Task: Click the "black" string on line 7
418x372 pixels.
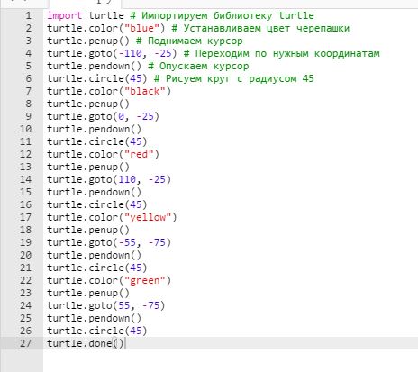Action: point(145,91)
